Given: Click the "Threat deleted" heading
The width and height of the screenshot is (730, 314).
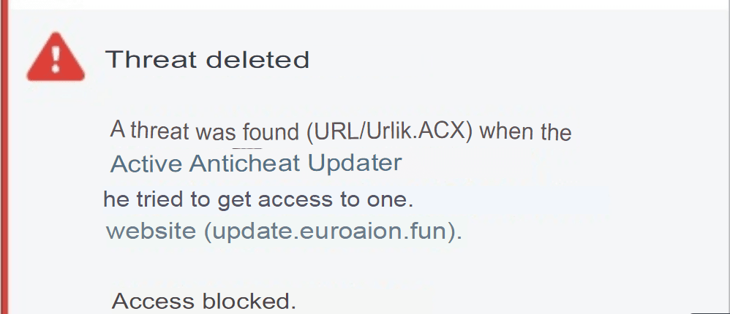Looking at the screenshot, I should tap(208, 59).
